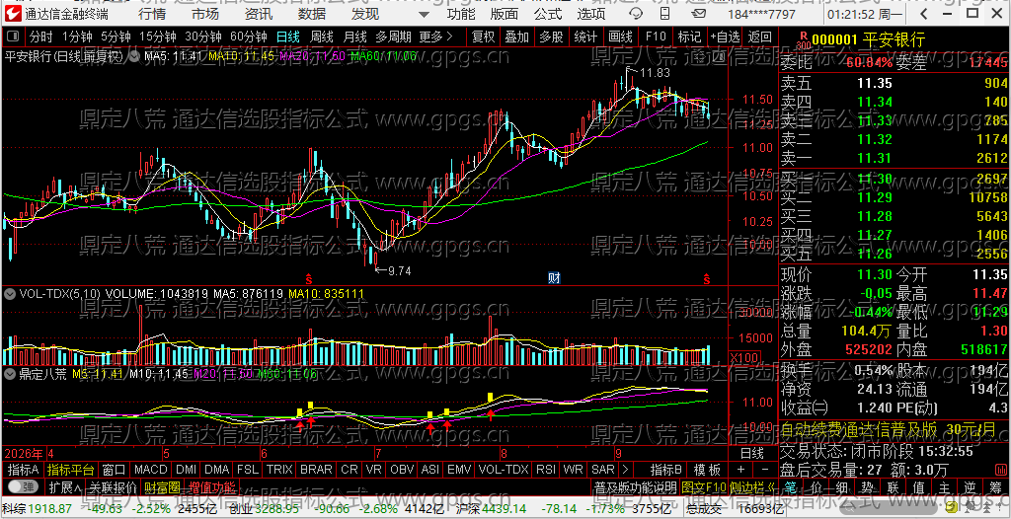Select the 1分钟 period

[77, 37]
